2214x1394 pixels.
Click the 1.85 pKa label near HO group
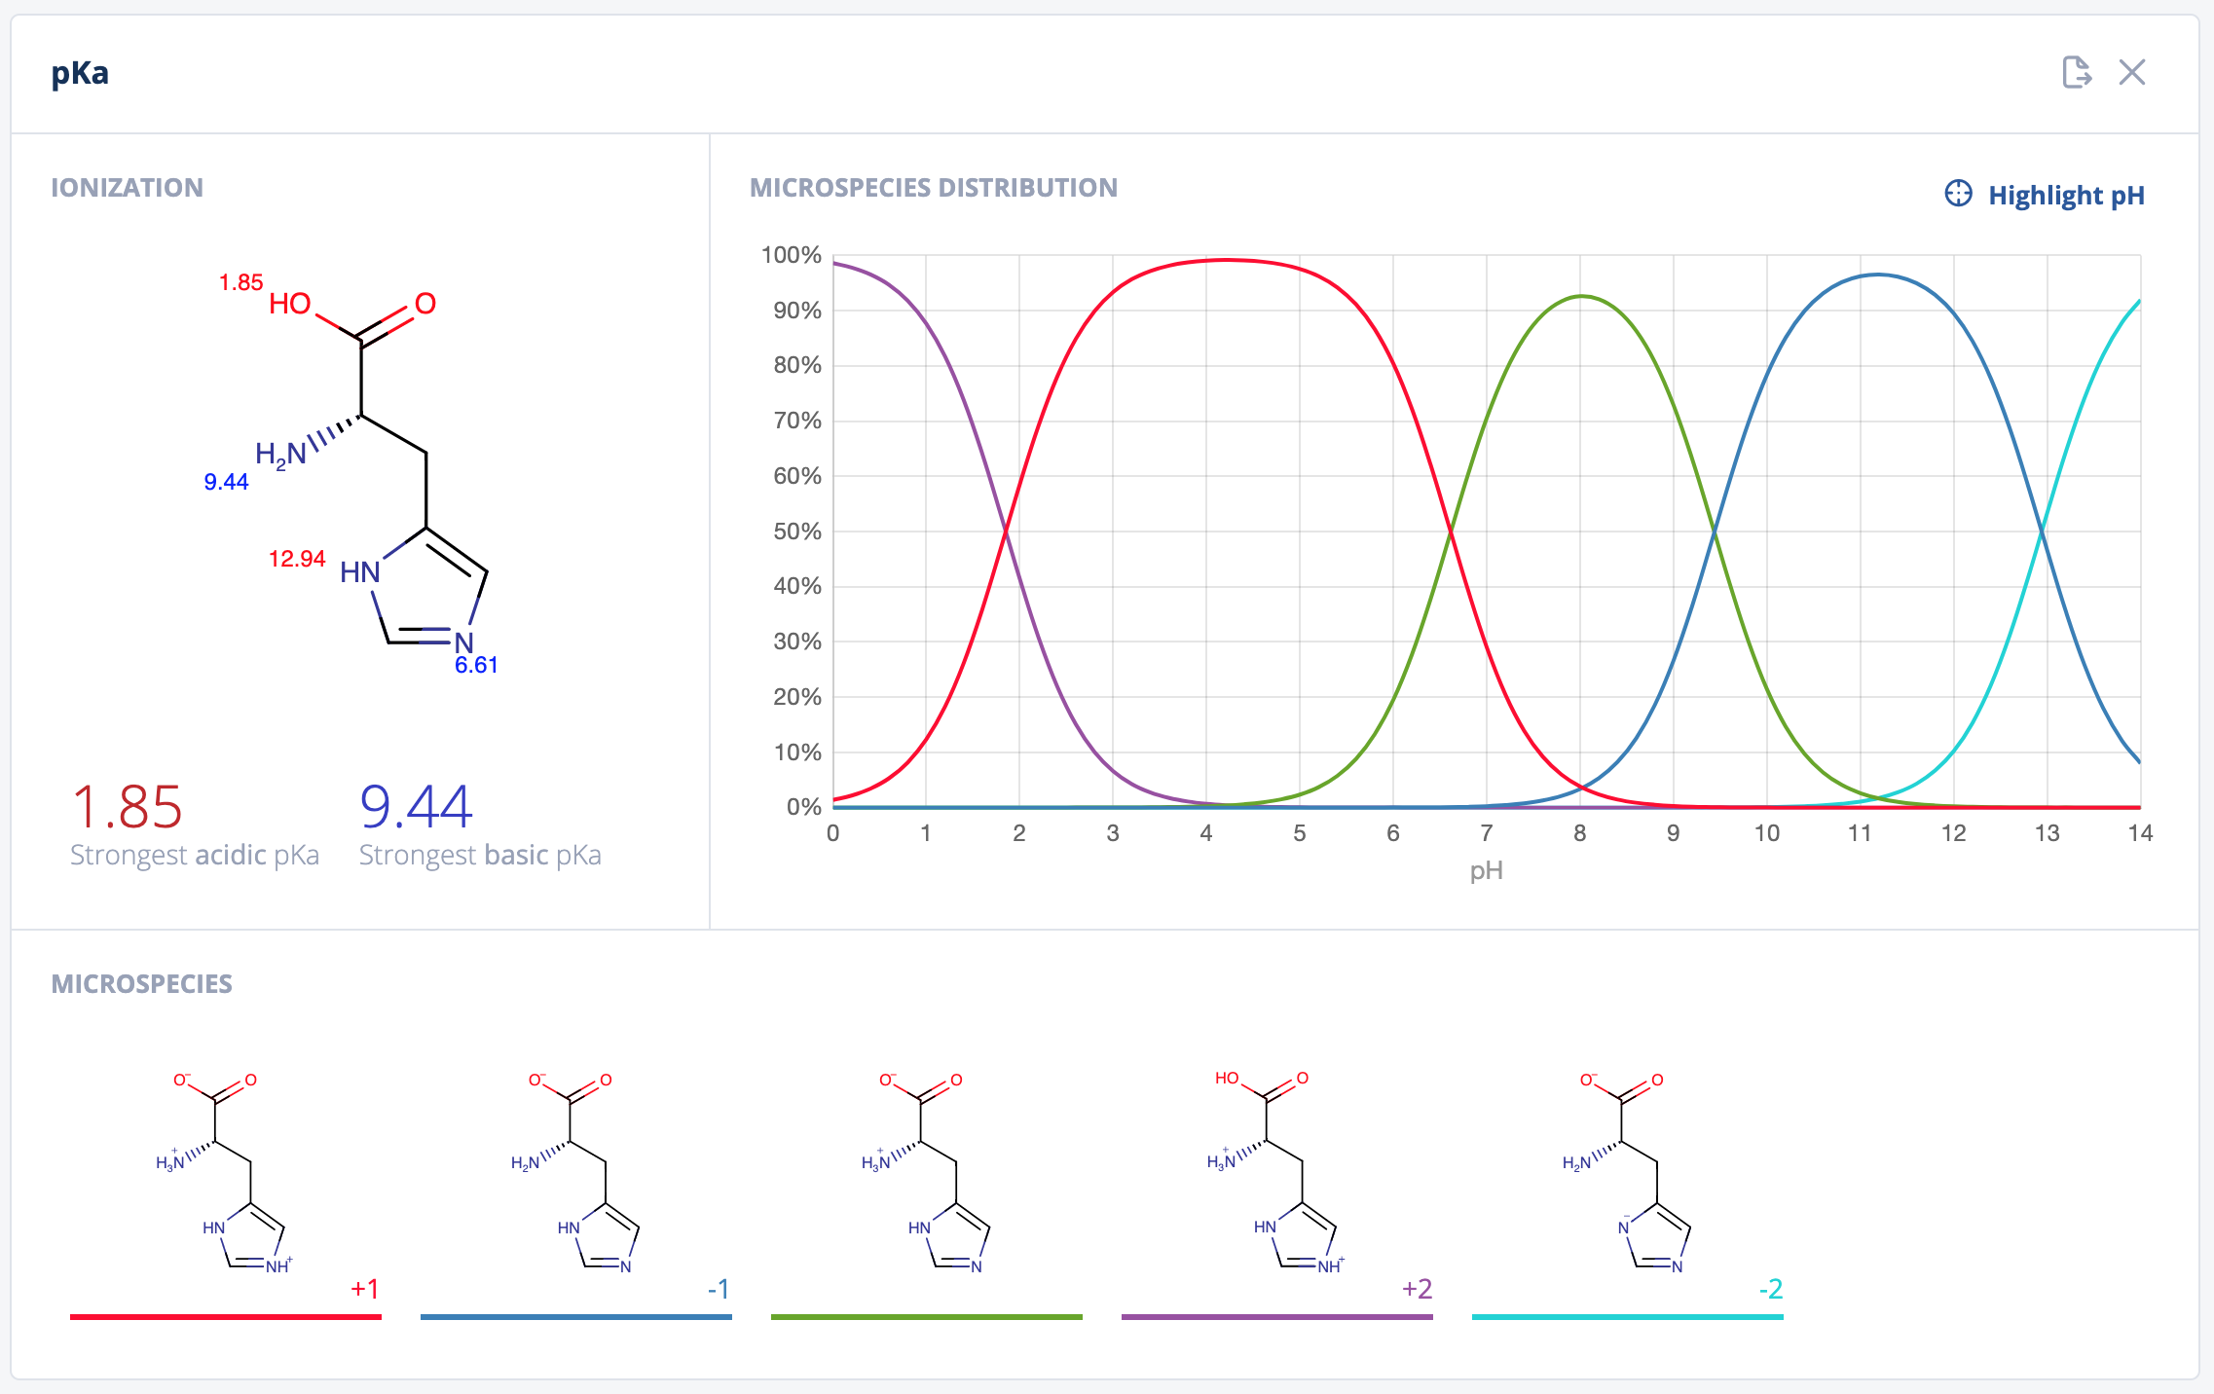point(240,282)
